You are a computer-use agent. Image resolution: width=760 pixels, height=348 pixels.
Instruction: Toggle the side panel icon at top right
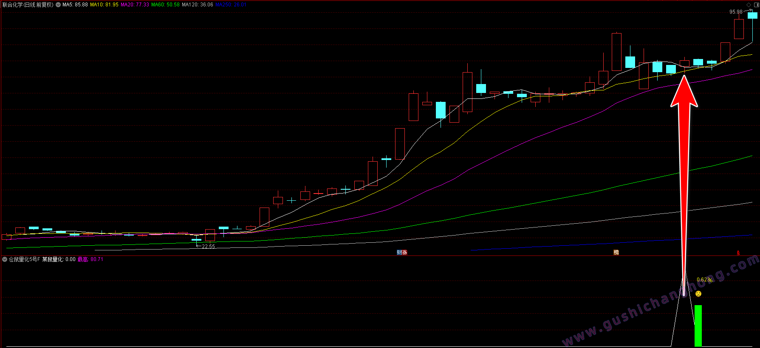click(756, 5)
